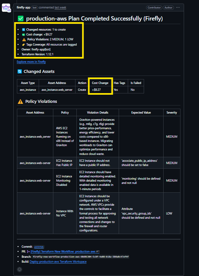Click 'Tags Coverage: All resources are tagged'
199x276 pixels.
pos(51,45)
